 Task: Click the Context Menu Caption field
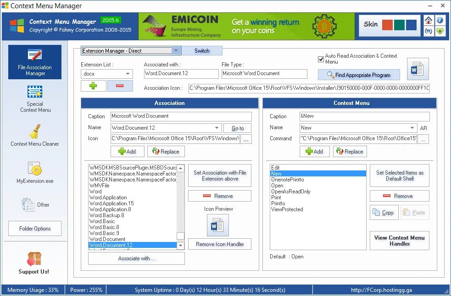[364, 116]
